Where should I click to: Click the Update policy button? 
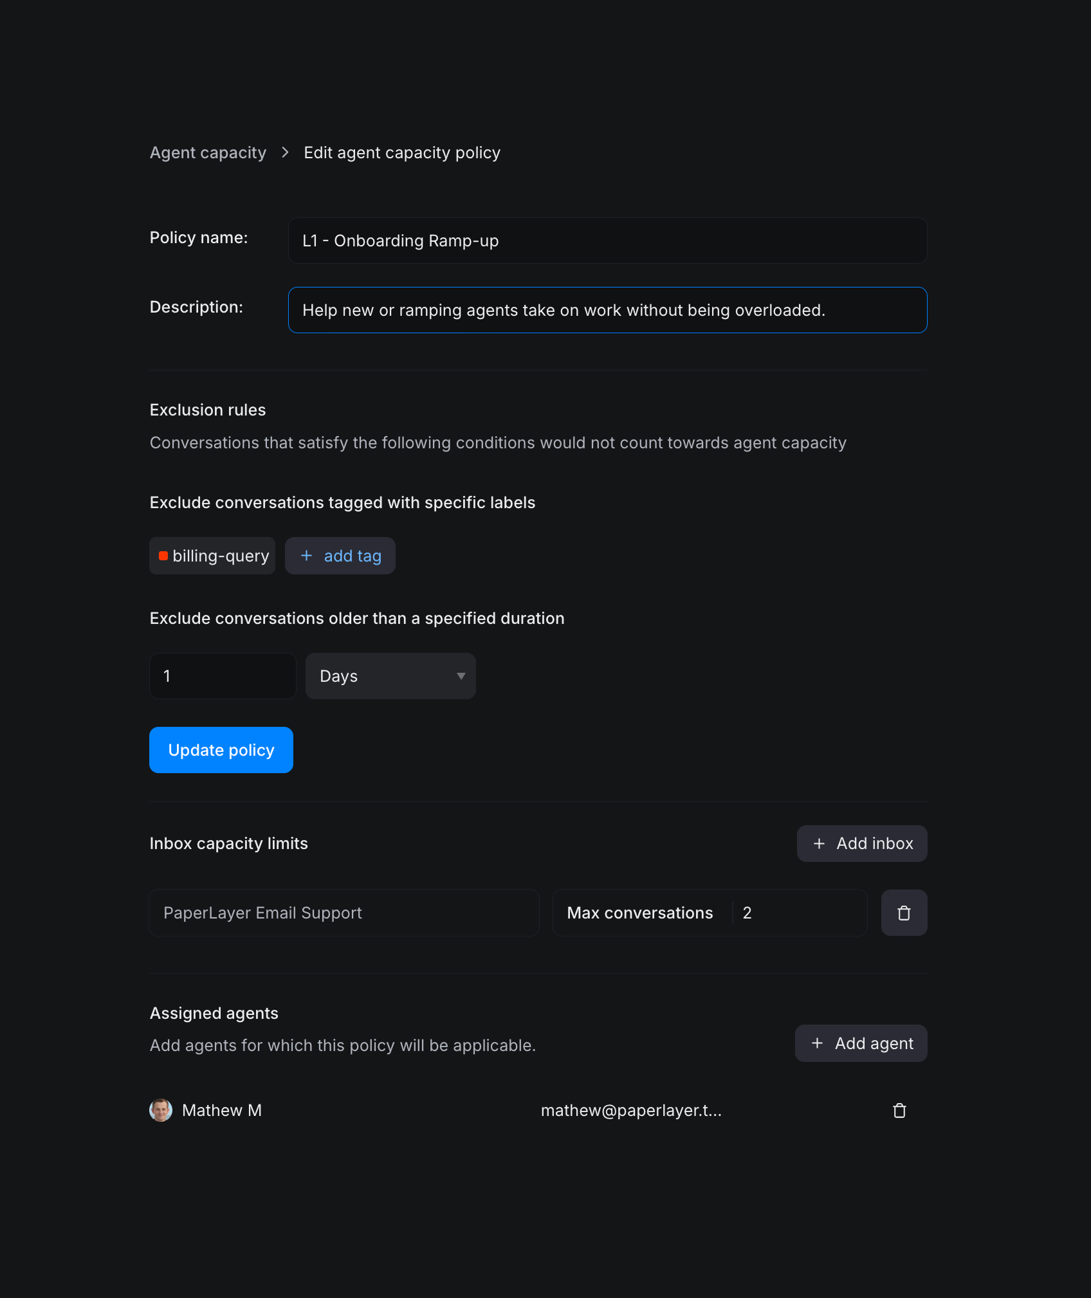pyautogui.click(x=221, y=750)
